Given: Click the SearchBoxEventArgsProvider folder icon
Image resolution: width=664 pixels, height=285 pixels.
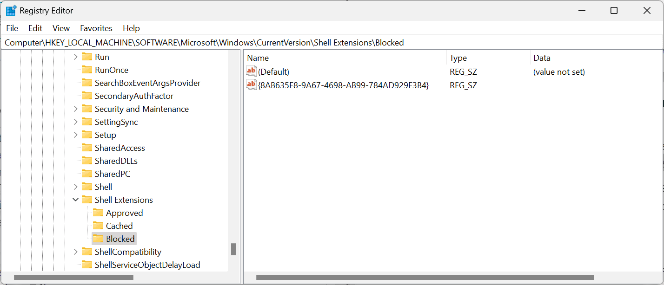Looking at the screenshot, I should 87,83.
